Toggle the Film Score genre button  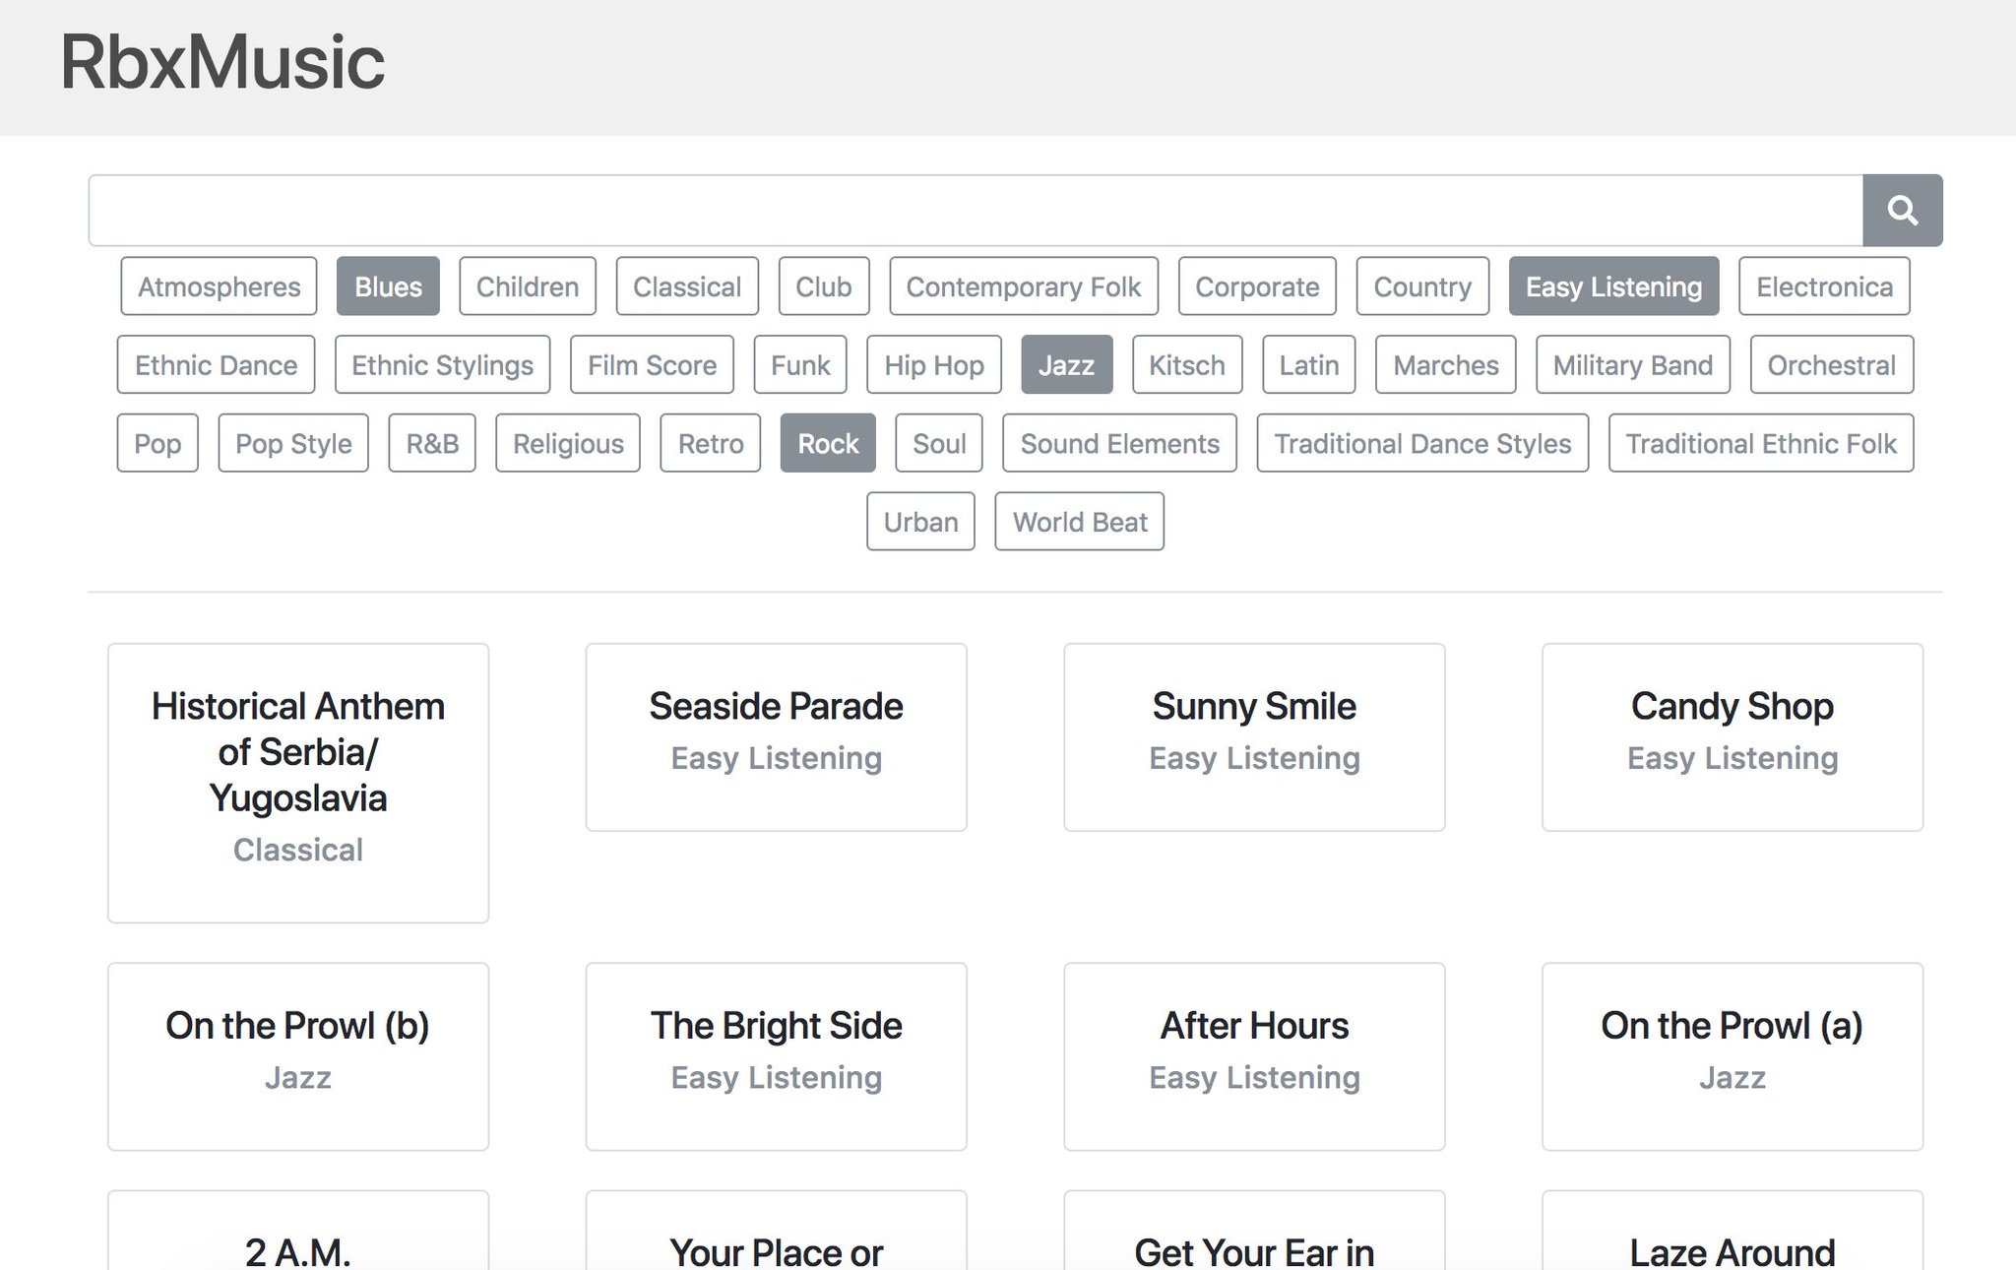[x=652, y=365]
